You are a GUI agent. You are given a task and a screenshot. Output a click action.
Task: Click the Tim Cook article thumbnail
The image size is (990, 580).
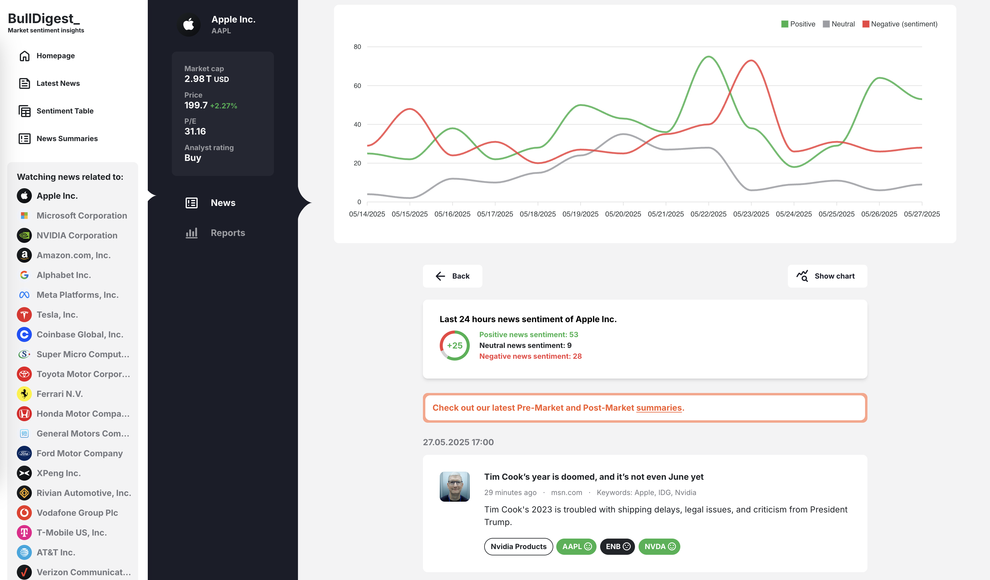click(x=454, y=487)
